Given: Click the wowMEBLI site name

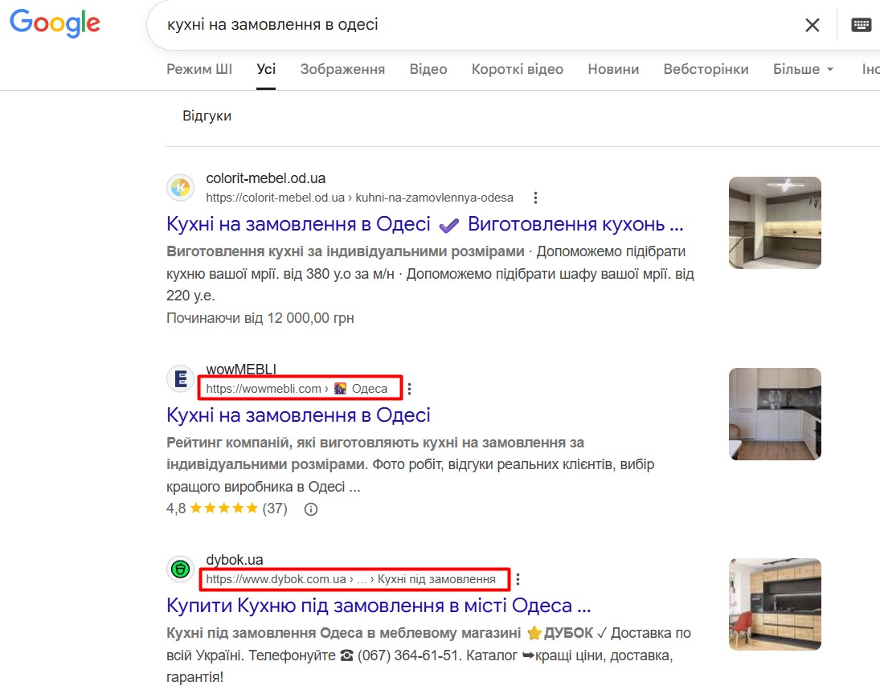Looking at the screenshot, I should point(241,369).
